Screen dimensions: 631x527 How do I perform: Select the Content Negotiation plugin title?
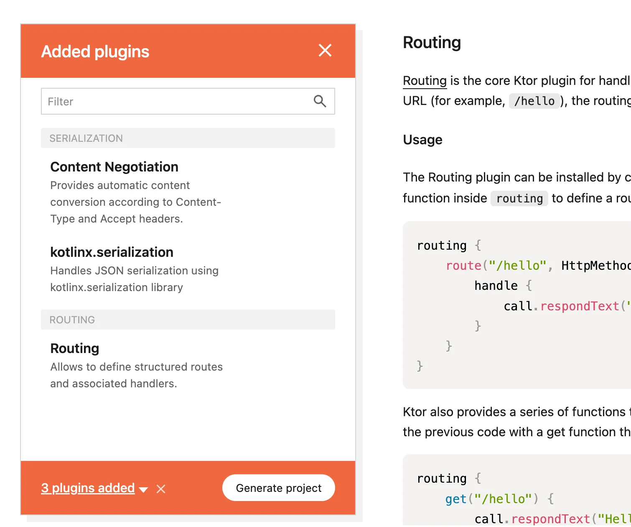point(114,167)
